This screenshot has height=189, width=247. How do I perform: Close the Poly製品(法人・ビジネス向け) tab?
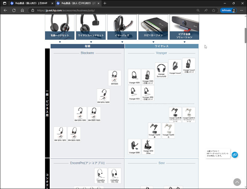click(98, 3)
